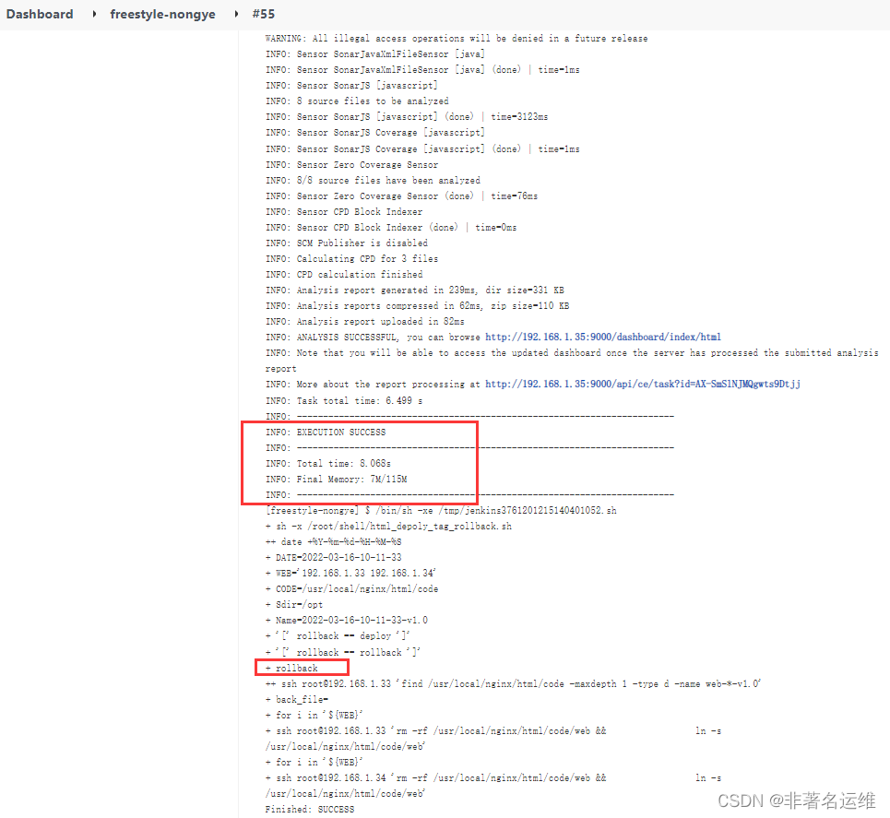Viewport: 890px width, 818px height.
Task: Select 'ssh root@192.168.1.33 find' command line
Action: [x=513, y=684]
